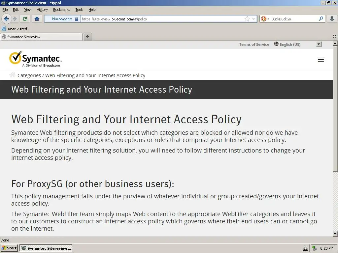This screenshot has width=338, height=253.
Task: Go back with the back arrow button
Action: (x=7, y=19)
